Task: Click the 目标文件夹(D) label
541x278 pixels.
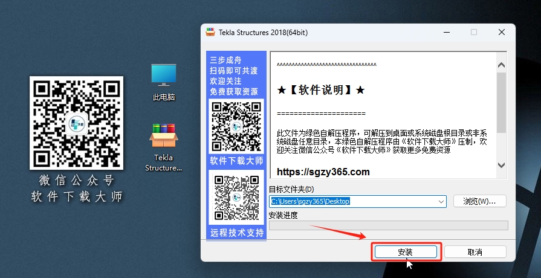Action: click(291, 189)
